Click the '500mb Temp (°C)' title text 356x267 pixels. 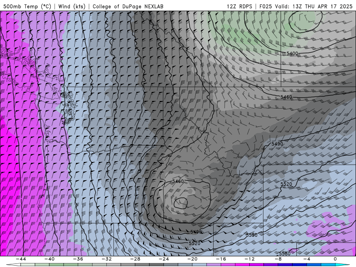pos(27,6)
